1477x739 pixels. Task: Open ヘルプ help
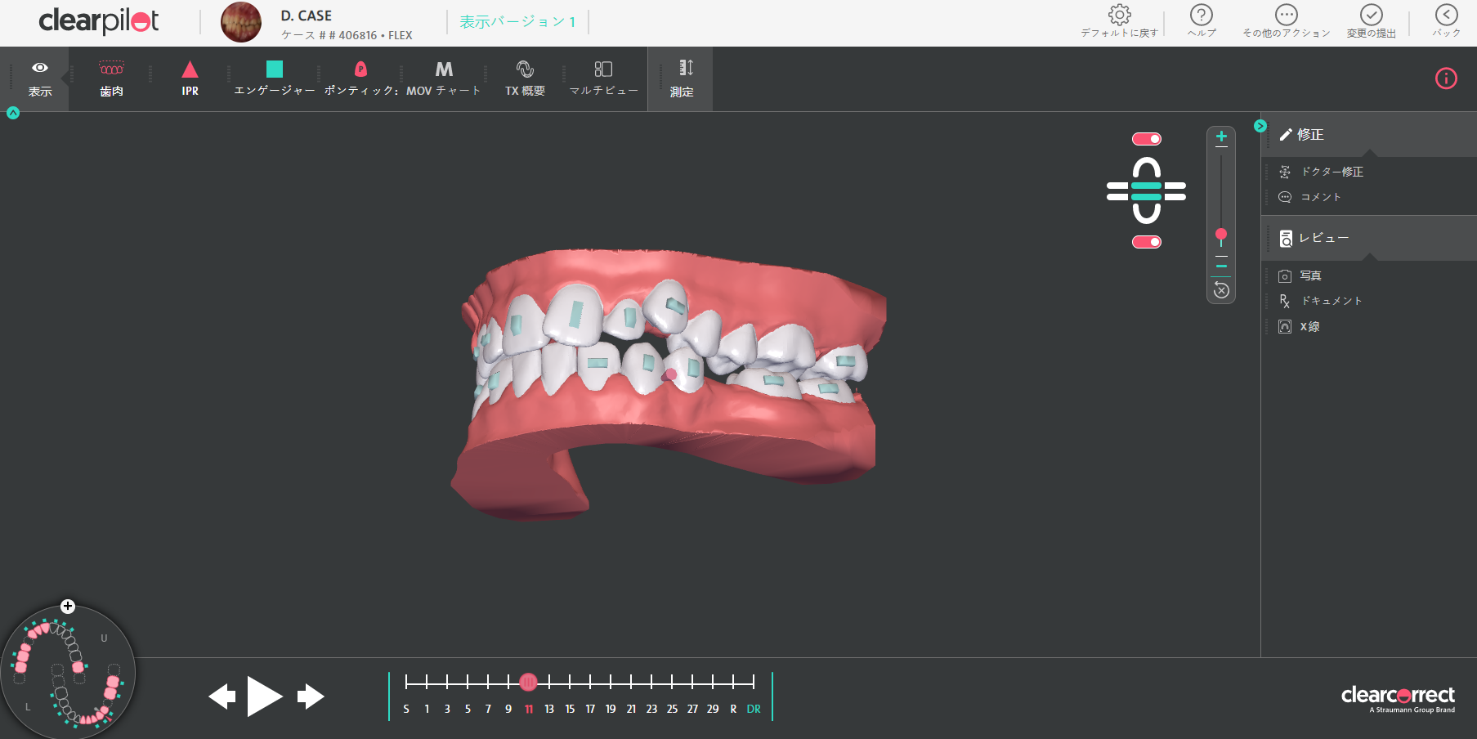coord(1201,21)
